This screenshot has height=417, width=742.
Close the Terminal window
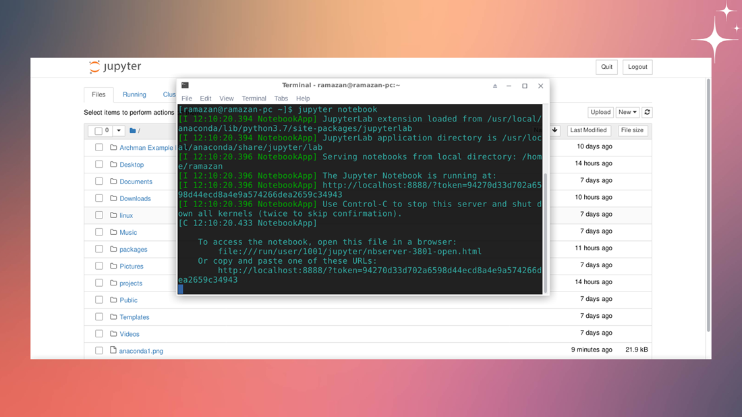tap(540, 86)
